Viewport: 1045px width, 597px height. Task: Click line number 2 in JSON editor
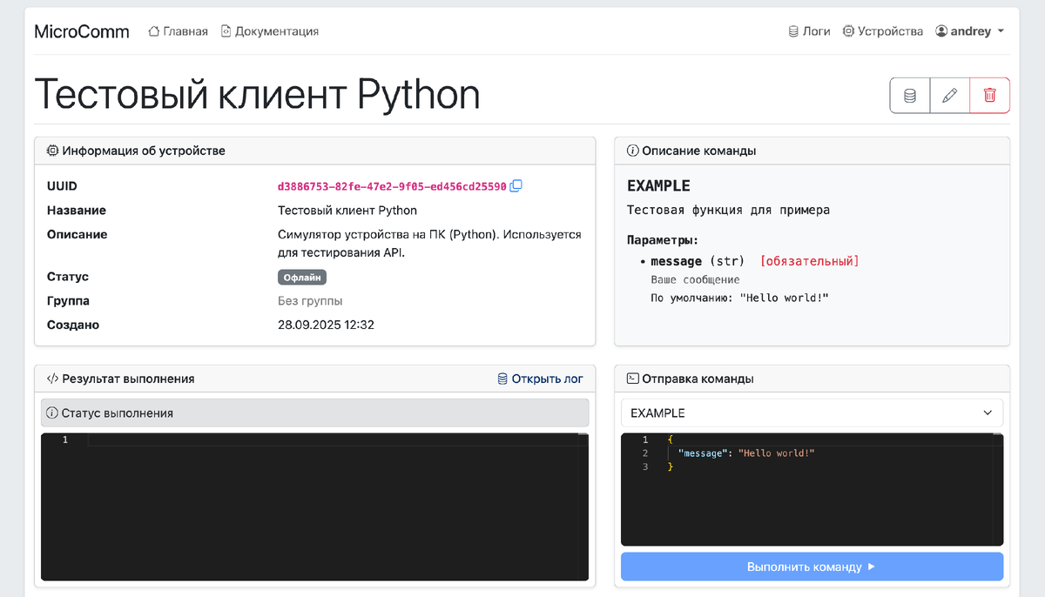(644, 453)
